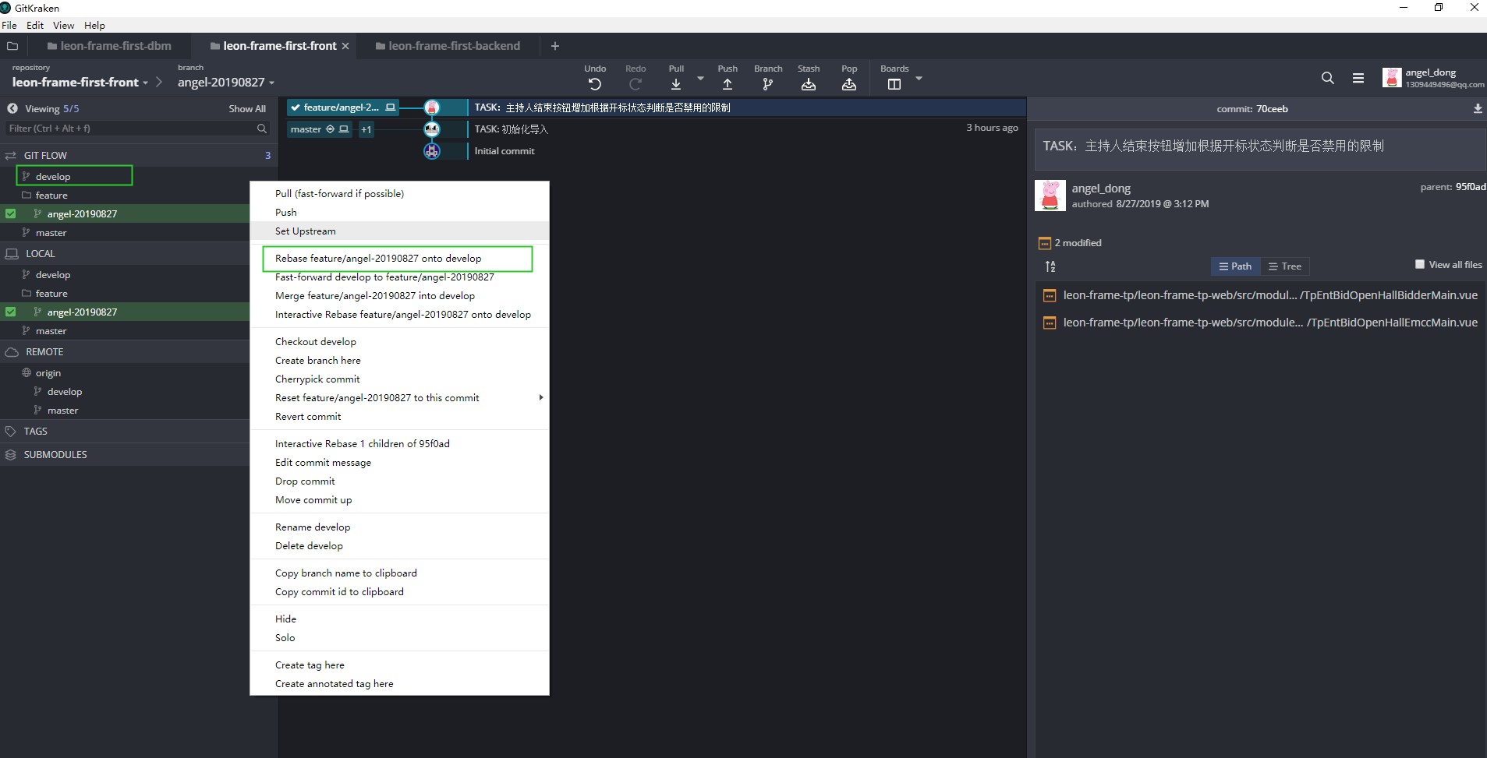The image size is (1487, 758).
Task: Select Rebase feature/angel-20190827 onto develop
Action: click(378, 259)
